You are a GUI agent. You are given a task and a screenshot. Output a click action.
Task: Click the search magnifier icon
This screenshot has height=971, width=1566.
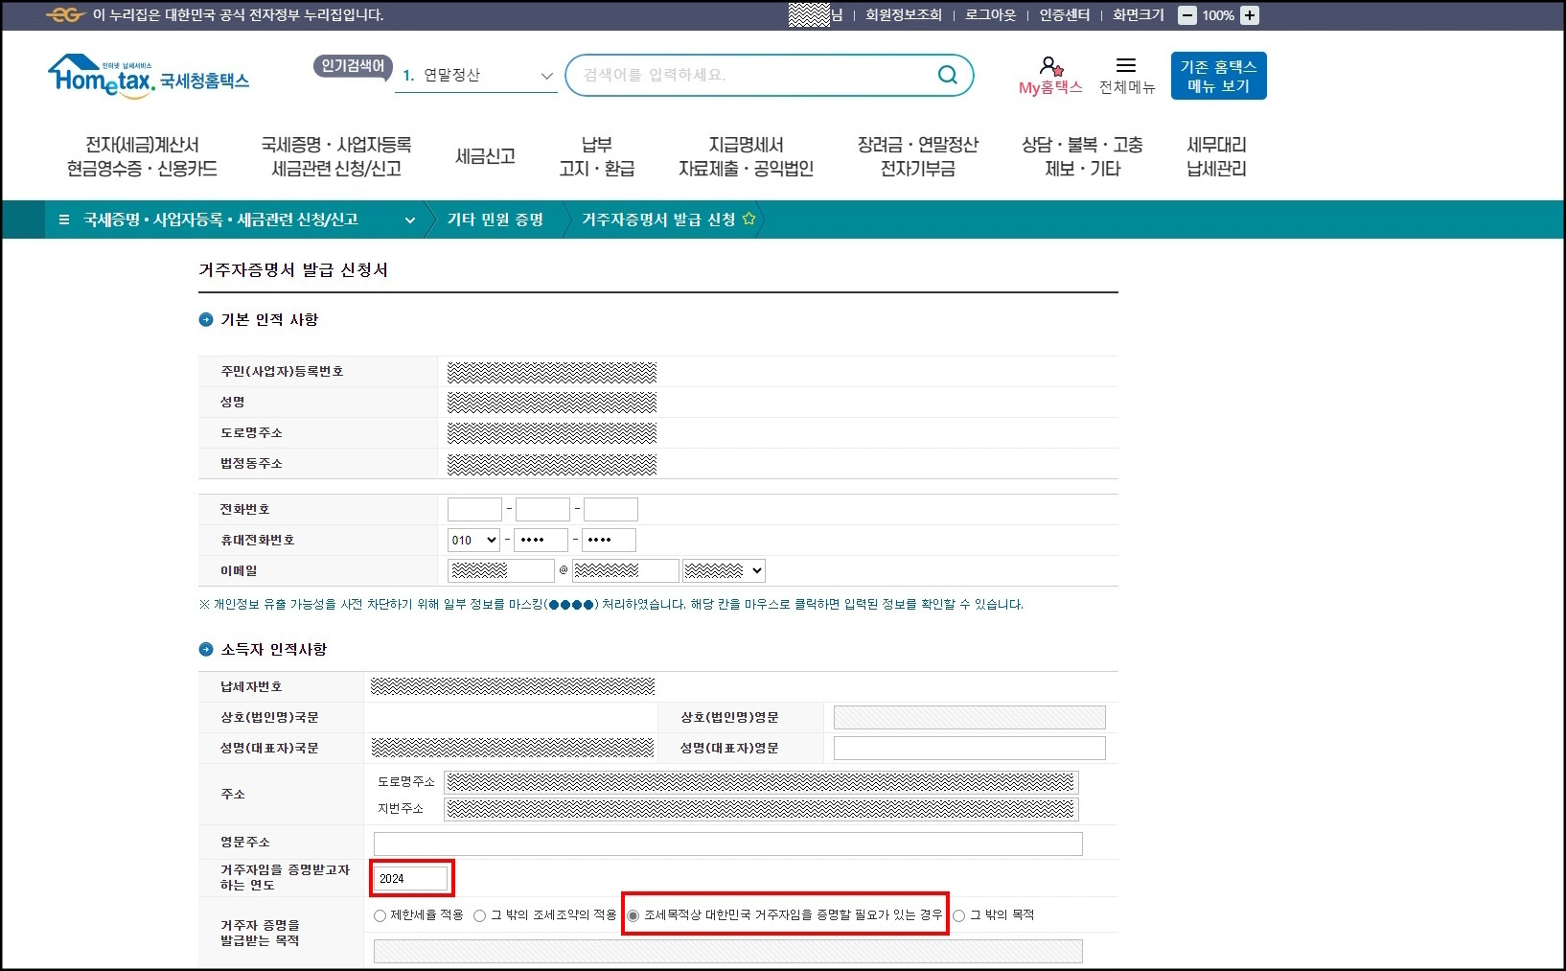pos(947,75)
